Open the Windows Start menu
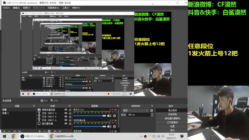This screenshot has height=140, width=249. click(4, 136)
